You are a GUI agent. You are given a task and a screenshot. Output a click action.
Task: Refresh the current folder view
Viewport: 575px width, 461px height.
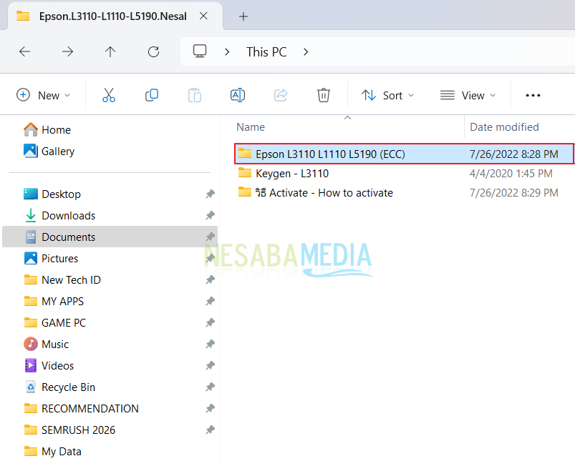153,51
